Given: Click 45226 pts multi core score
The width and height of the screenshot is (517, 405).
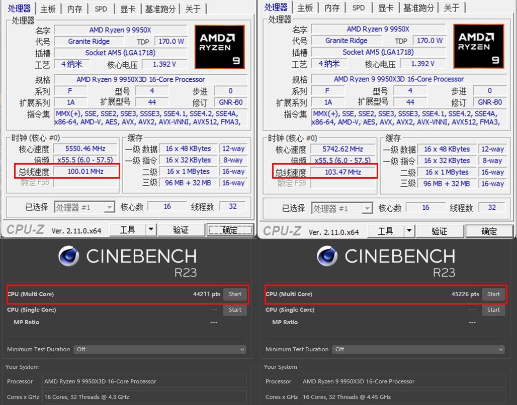Looking at the screenshot, I should [x=465, y=294].
